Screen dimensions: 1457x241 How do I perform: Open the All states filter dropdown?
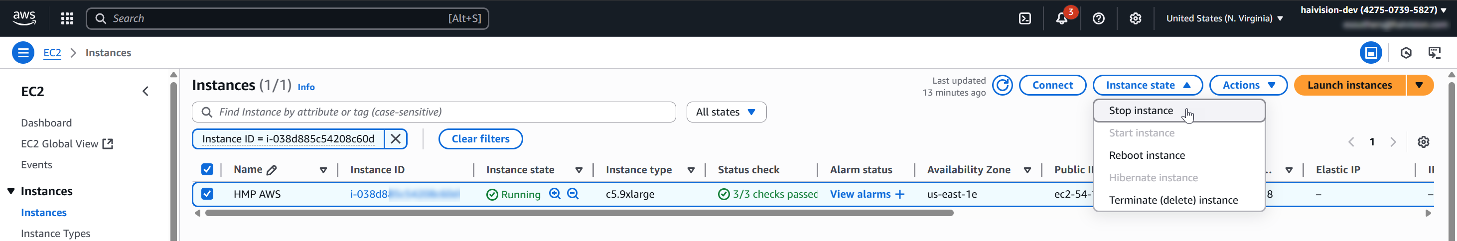coord(726,112)
